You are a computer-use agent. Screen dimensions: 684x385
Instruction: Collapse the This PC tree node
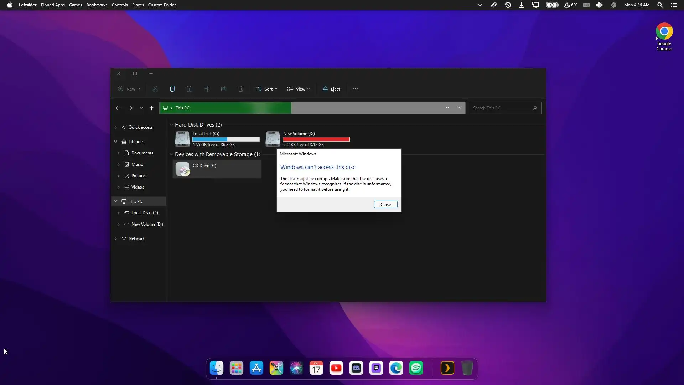pyautogui.click(x=116, y=201)
